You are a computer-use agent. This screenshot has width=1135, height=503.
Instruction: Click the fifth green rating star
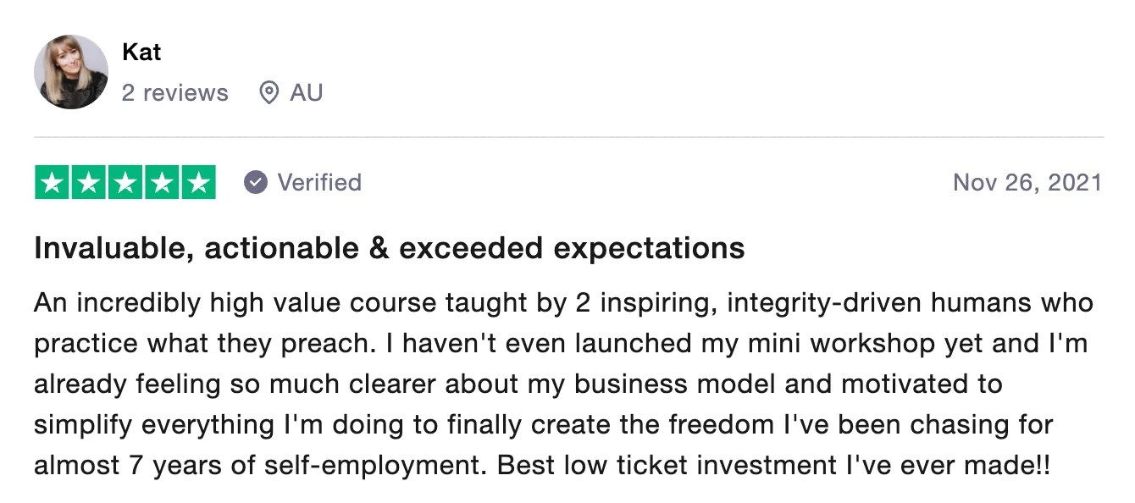(198, 183)
